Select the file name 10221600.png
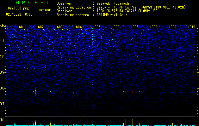The height and width of the screenshot is (126, 199). click(18, 8)
